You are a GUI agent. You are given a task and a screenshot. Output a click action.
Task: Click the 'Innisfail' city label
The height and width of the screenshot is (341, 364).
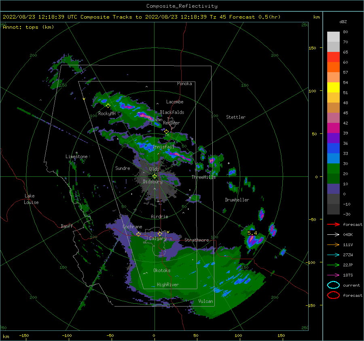pyautogui.click(x=163, y=147)
